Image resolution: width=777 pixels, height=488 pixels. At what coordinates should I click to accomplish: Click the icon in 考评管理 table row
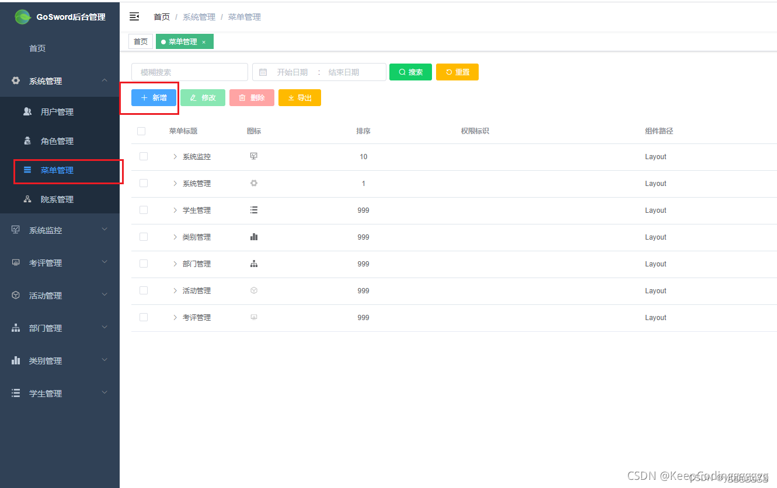coord(254,317)
